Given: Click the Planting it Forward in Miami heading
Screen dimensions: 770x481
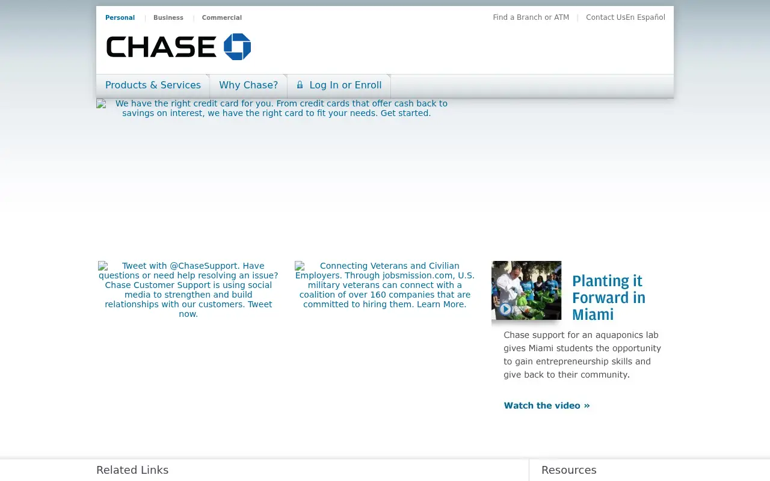Looking at the screenshot, I should (609, 298).
